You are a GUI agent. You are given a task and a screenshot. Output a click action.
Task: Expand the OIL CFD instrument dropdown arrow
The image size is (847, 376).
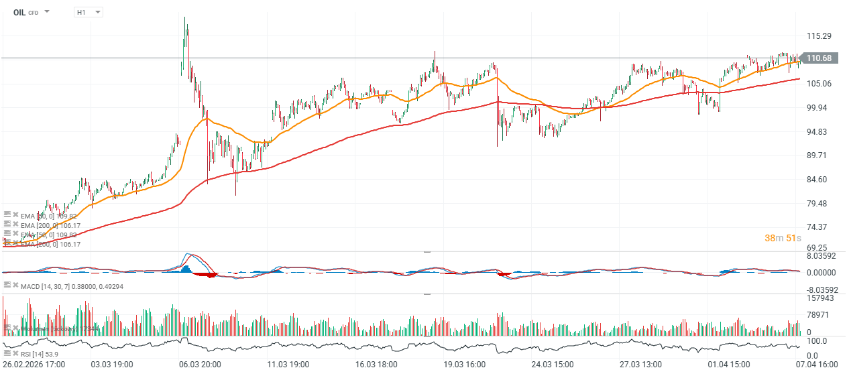pyautogui.click(x=47, y=12)
